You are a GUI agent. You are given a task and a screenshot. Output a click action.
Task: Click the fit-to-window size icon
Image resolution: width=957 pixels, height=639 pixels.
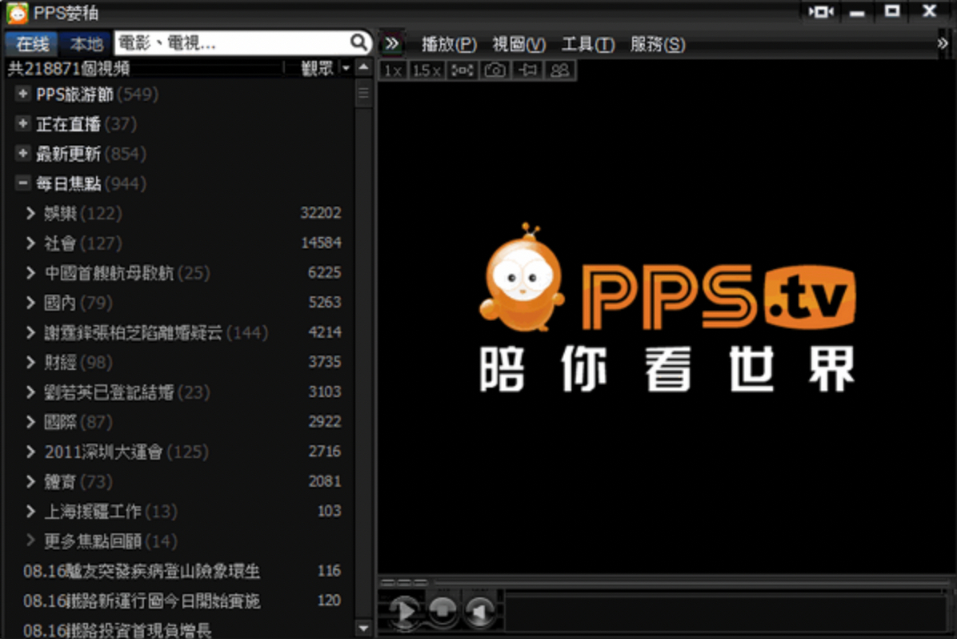[x=462, y=70]
